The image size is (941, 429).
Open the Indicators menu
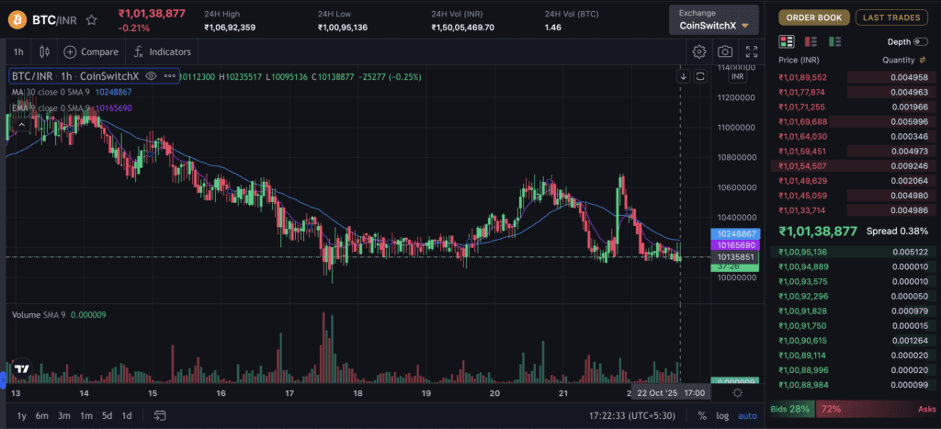(x=162, y=51)
